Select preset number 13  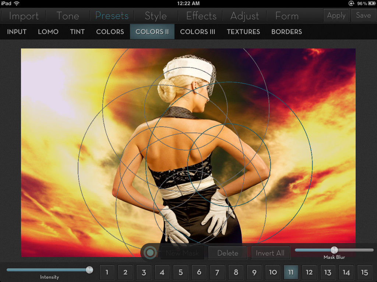click(328, 272)
